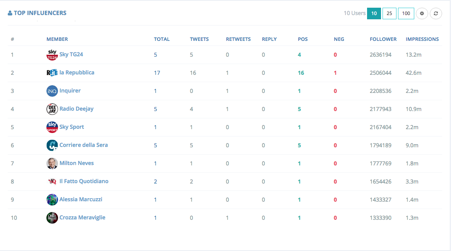Open Sky Sport member link
Screen dimensions: 451x251
[x=72, y=127]
